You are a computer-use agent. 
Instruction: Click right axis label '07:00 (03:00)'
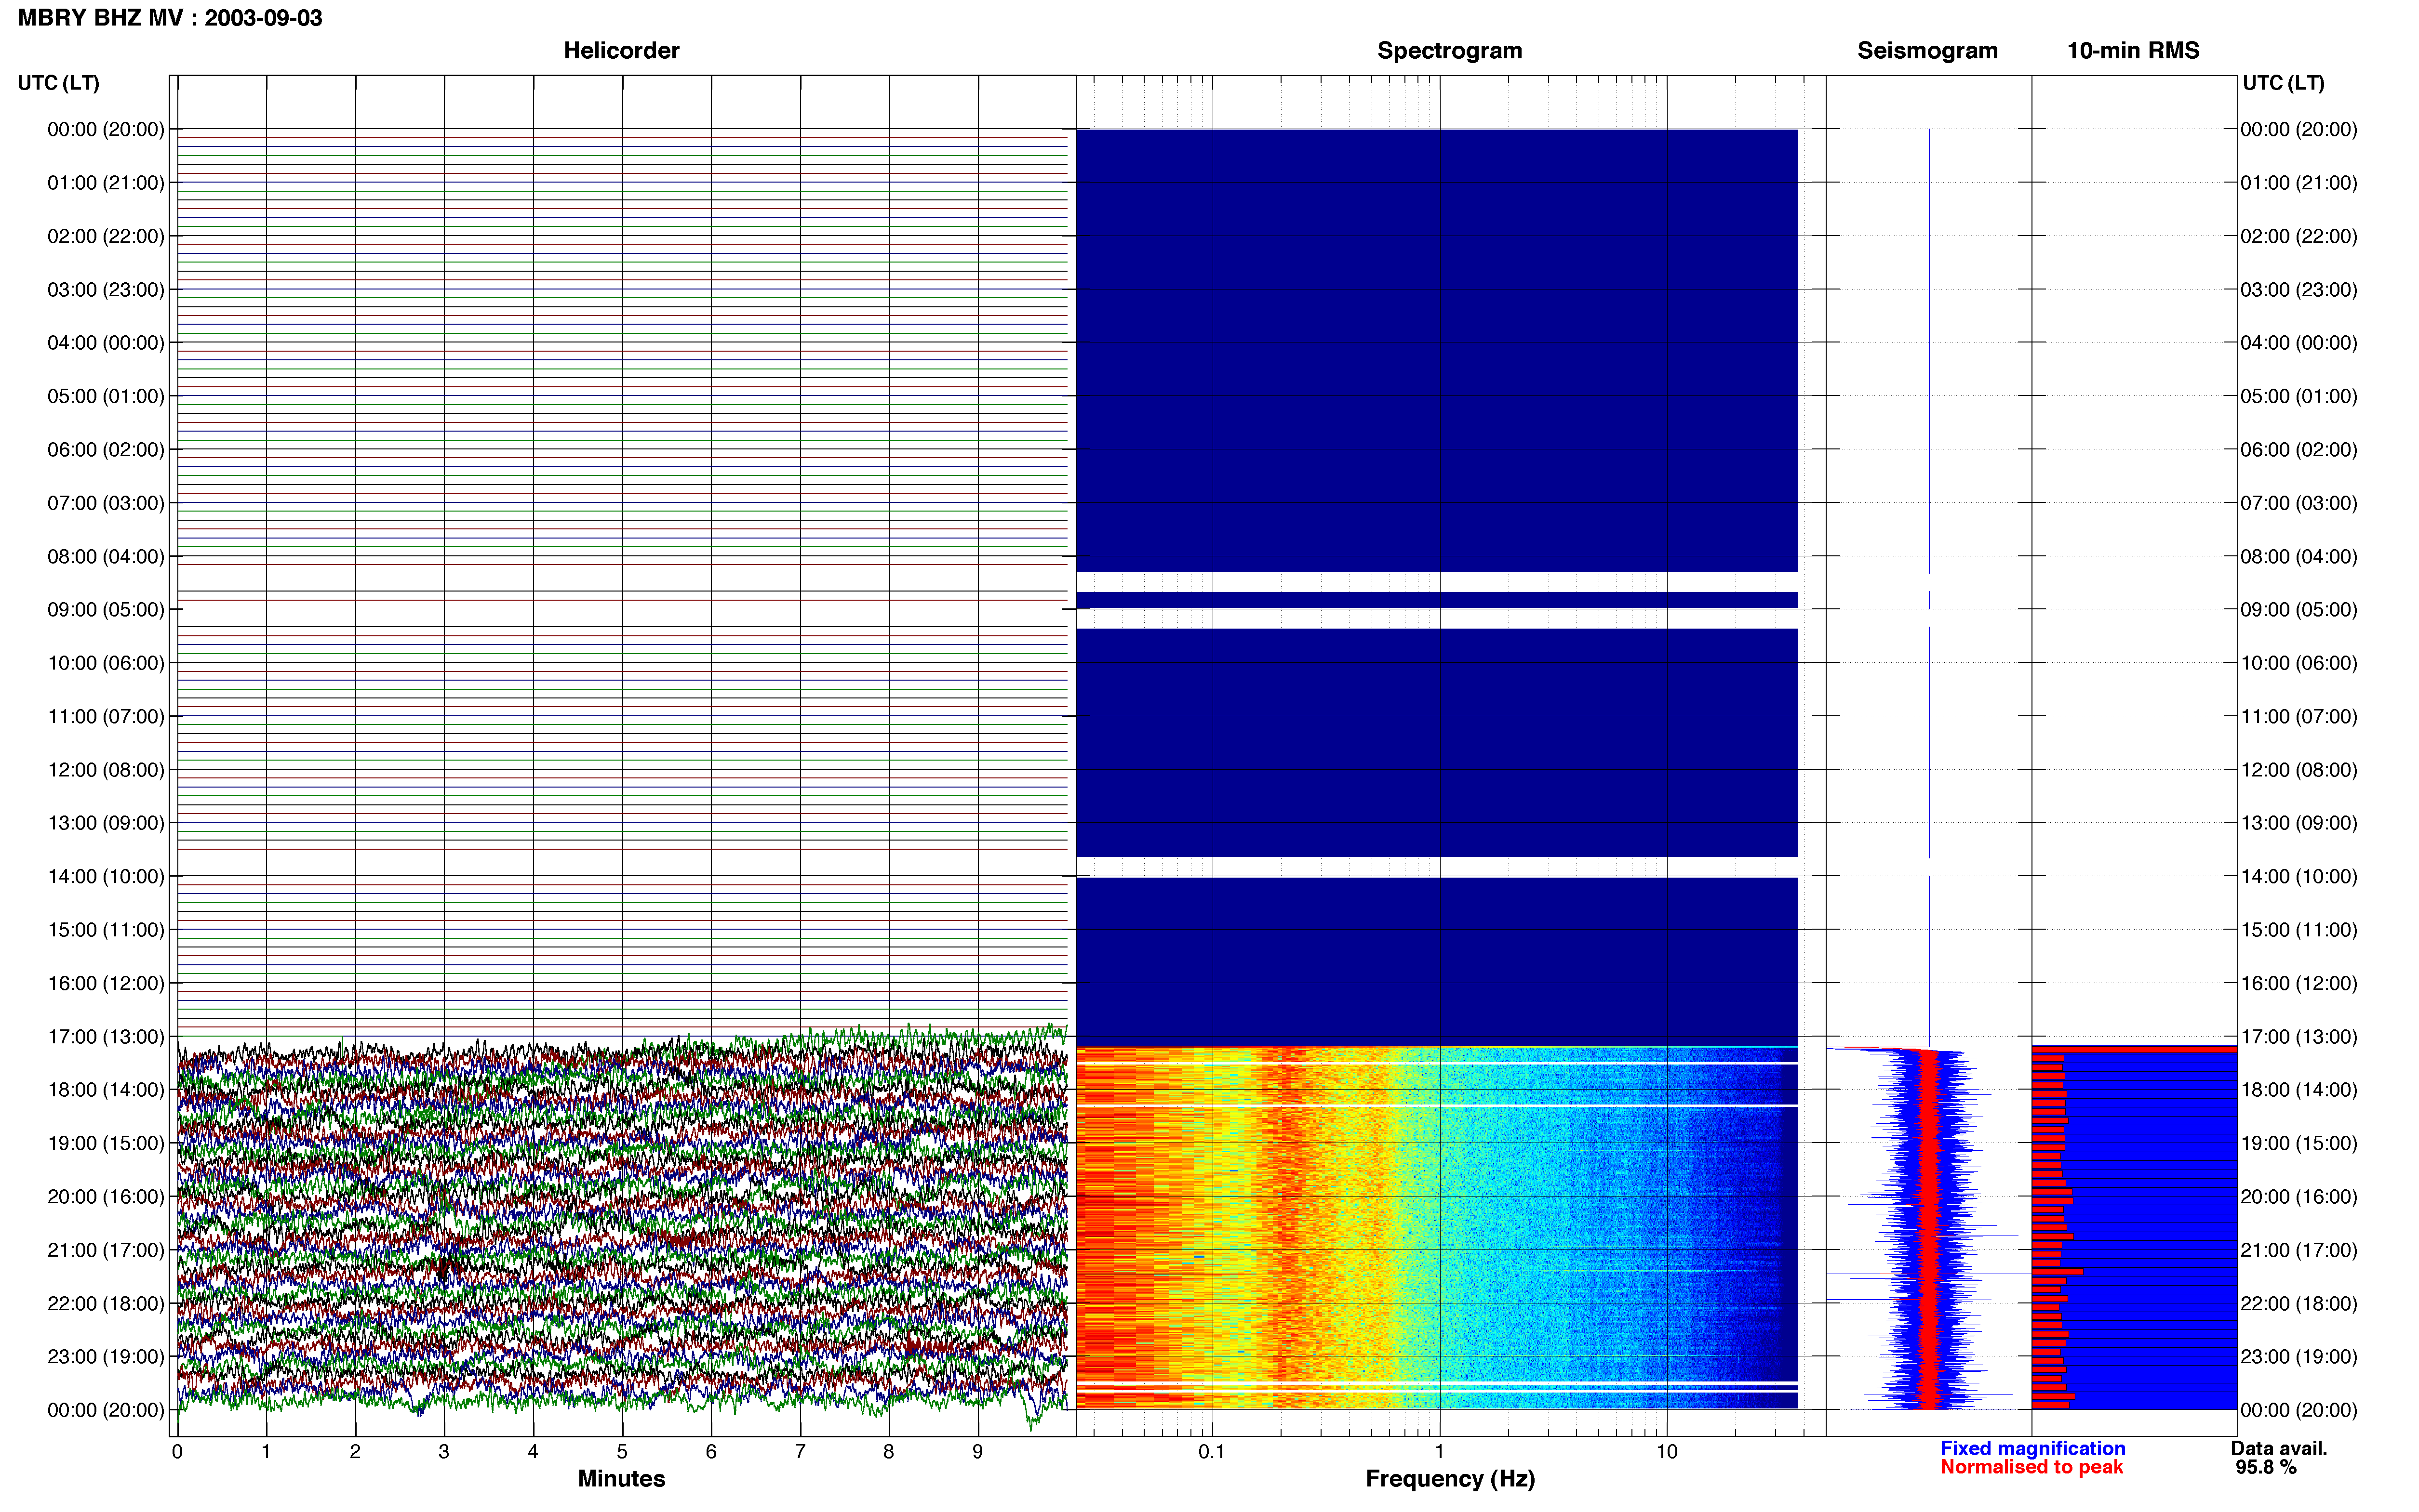(x=2299, y=503)
